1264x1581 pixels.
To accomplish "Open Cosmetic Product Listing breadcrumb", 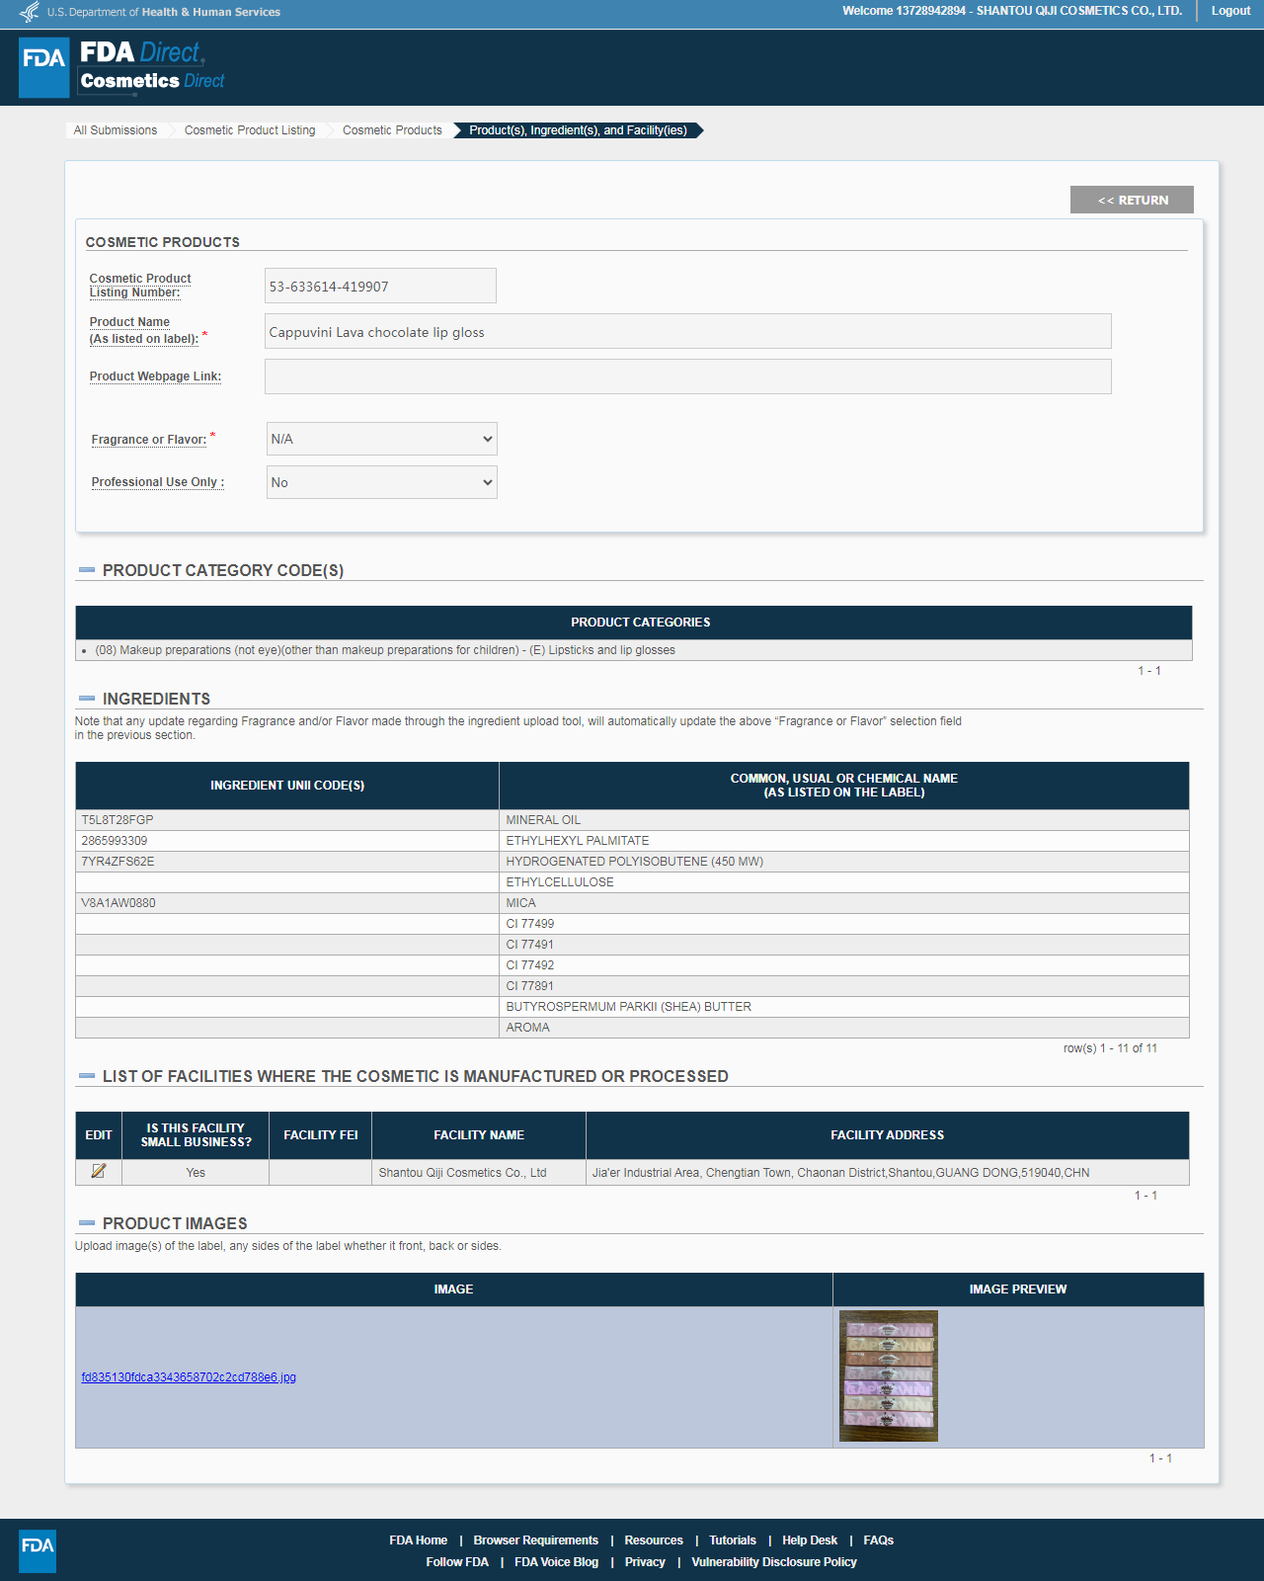I will [x=250, y=130].
